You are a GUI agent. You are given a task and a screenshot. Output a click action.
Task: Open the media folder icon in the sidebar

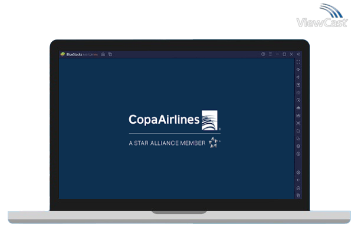point(298,131)
